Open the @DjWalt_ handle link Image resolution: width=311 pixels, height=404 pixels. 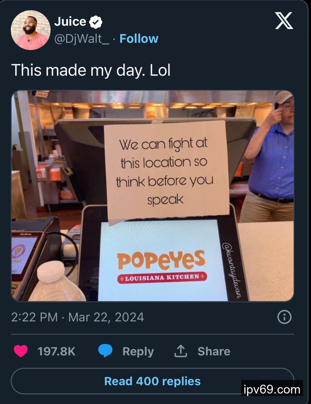82,39
